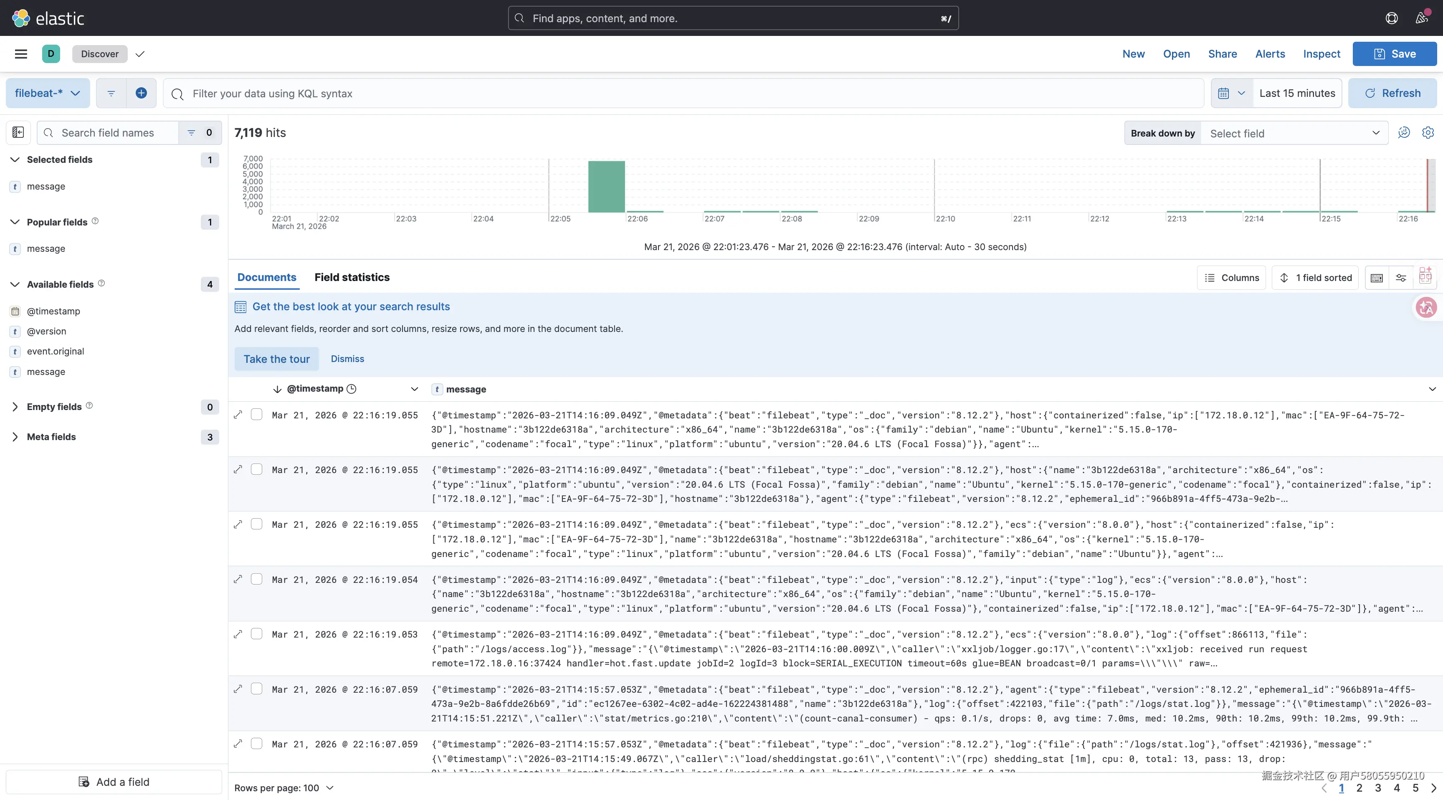
Task: Check the second document row checkbox
Action: pos(256,469)
